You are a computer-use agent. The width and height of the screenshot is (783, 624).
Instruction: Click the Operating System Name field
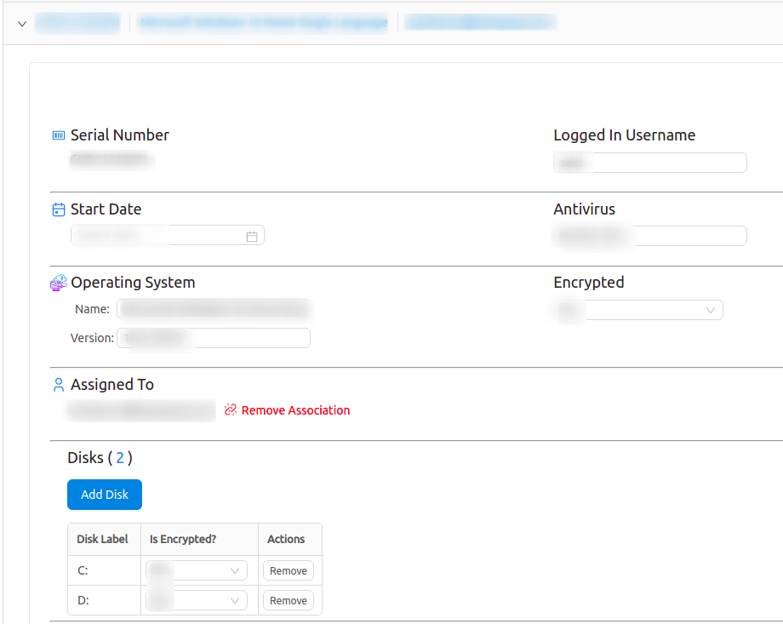pos(214,309)
